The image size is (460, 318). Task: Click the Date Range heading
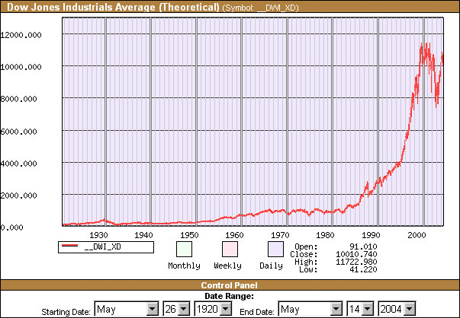(229, 296)
